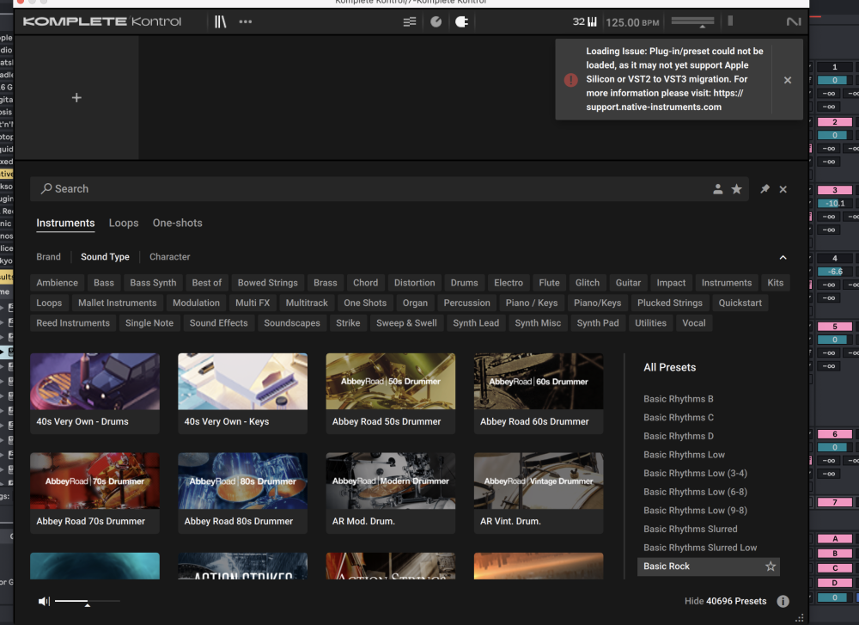859x625 pixels.
Task: Click the Native Instruments logo icon
Action: click(793, 22)
